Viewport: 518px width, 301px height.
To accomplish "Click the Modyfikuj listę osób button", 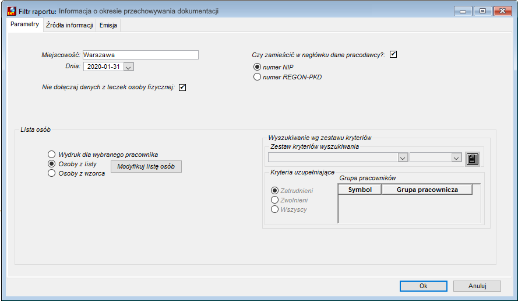I will (x=146, y=166).
